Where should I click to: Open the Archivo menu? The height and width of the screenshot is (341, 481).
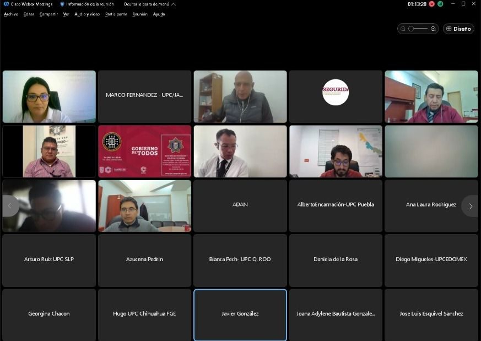[10, 14]
